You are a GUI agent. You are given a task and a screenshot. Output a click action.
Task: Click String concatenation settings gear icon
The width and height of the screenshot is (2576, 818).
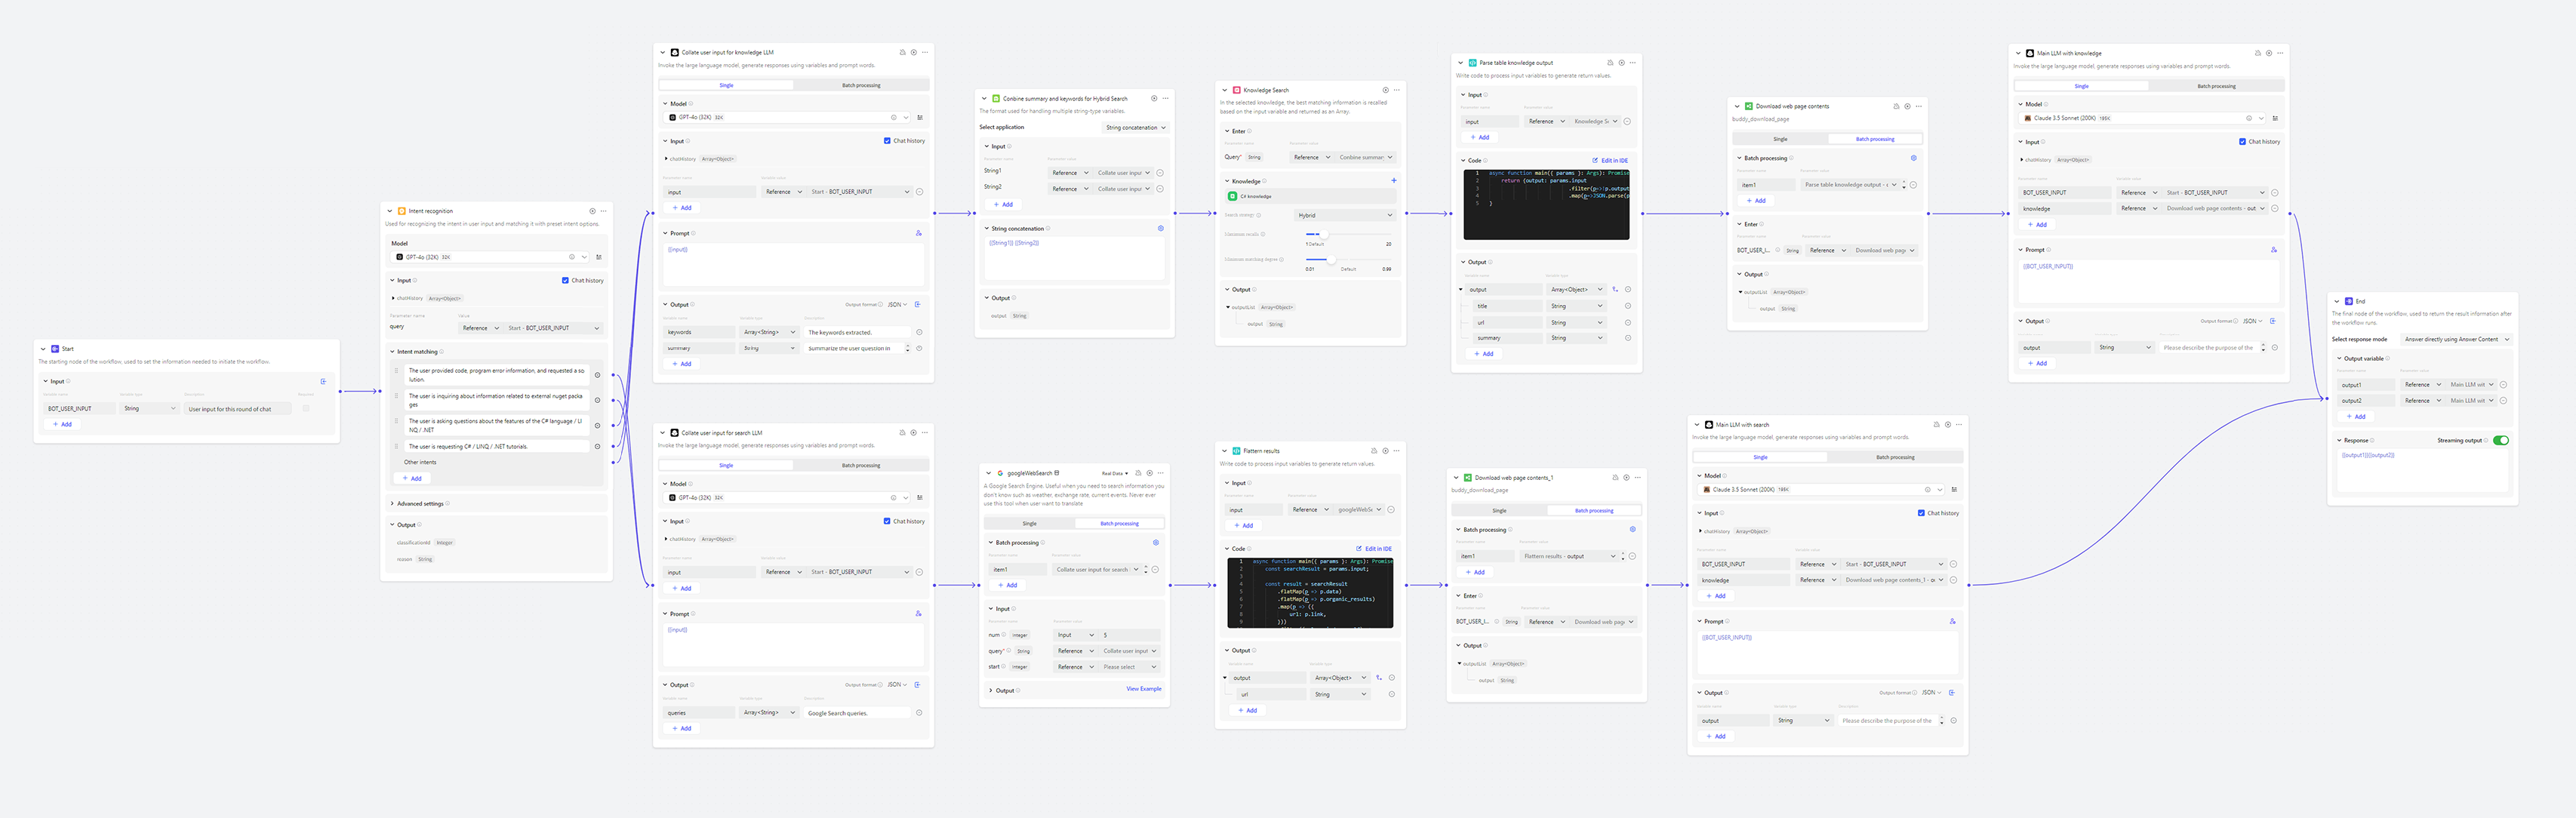pos(1160,229)
